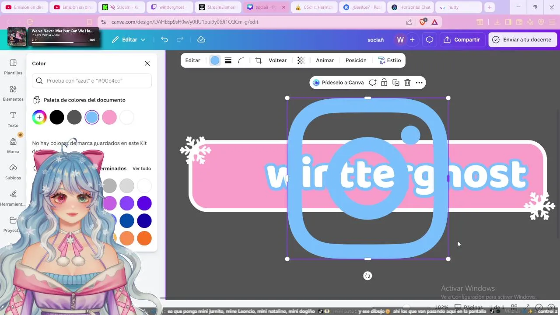Image resolution: width=560 pixels, height=315 pixels.
Task: Click the rotate handle below the selection
Action: [367, 276]
